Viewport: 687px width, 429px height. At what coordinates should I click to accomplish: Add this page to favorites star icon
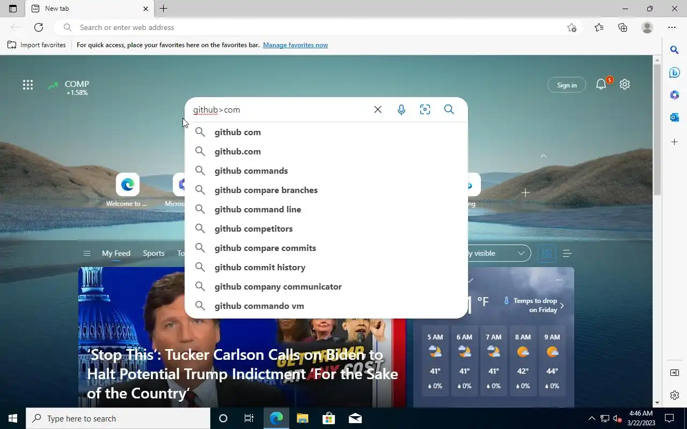572,27
